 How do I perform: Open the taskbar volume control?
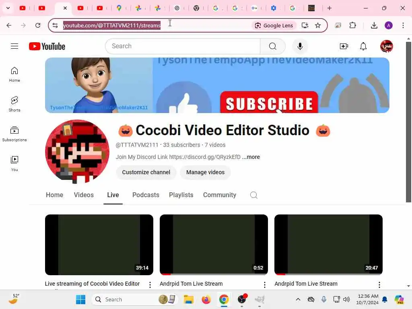pos(346,299)
